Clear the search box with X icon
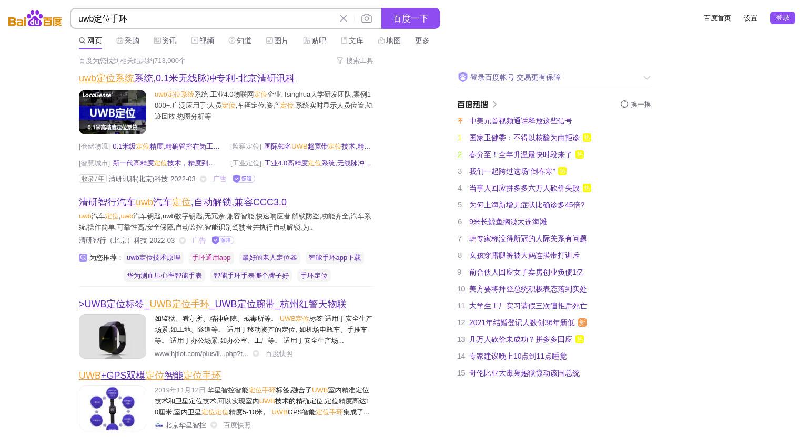Image resolution: width=808 pixels, height=438 pixels. click(344, 18)
